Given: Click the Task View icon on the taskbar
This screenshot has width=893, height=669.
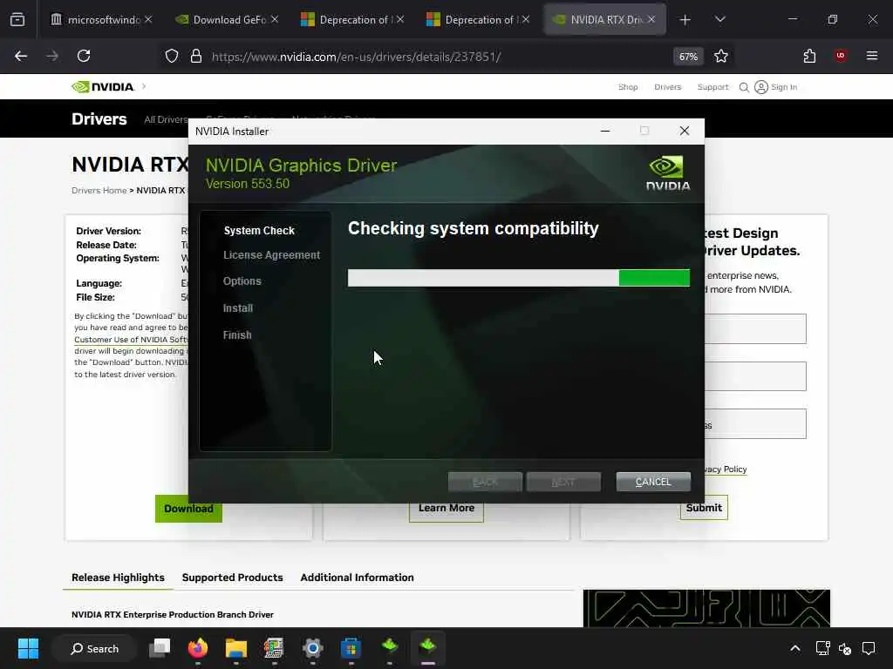Looking at the screenshot, I should point(160,648).
